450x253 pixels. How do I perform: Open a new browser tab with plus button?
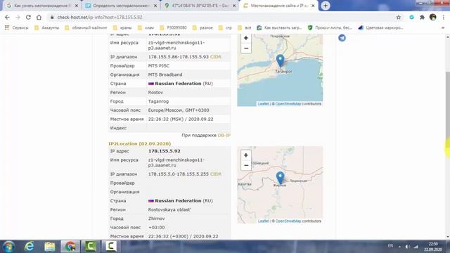coord(326,6)
